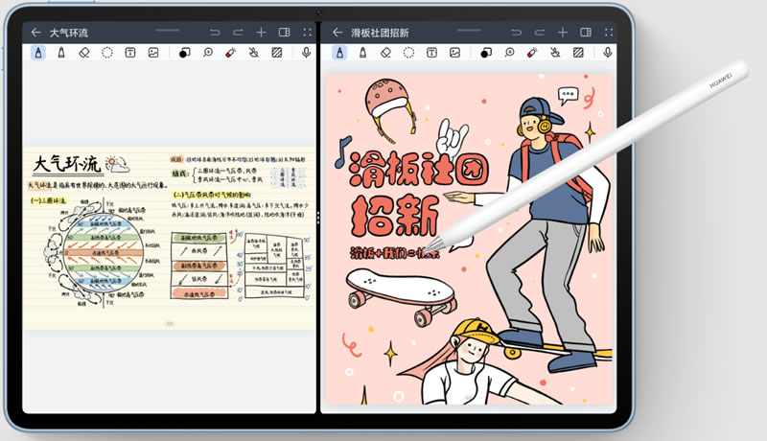The height and width of the screenshot is (441, 767).
Task: Tap the split-screen divider handle between the notes
Action: coord(318,218)
